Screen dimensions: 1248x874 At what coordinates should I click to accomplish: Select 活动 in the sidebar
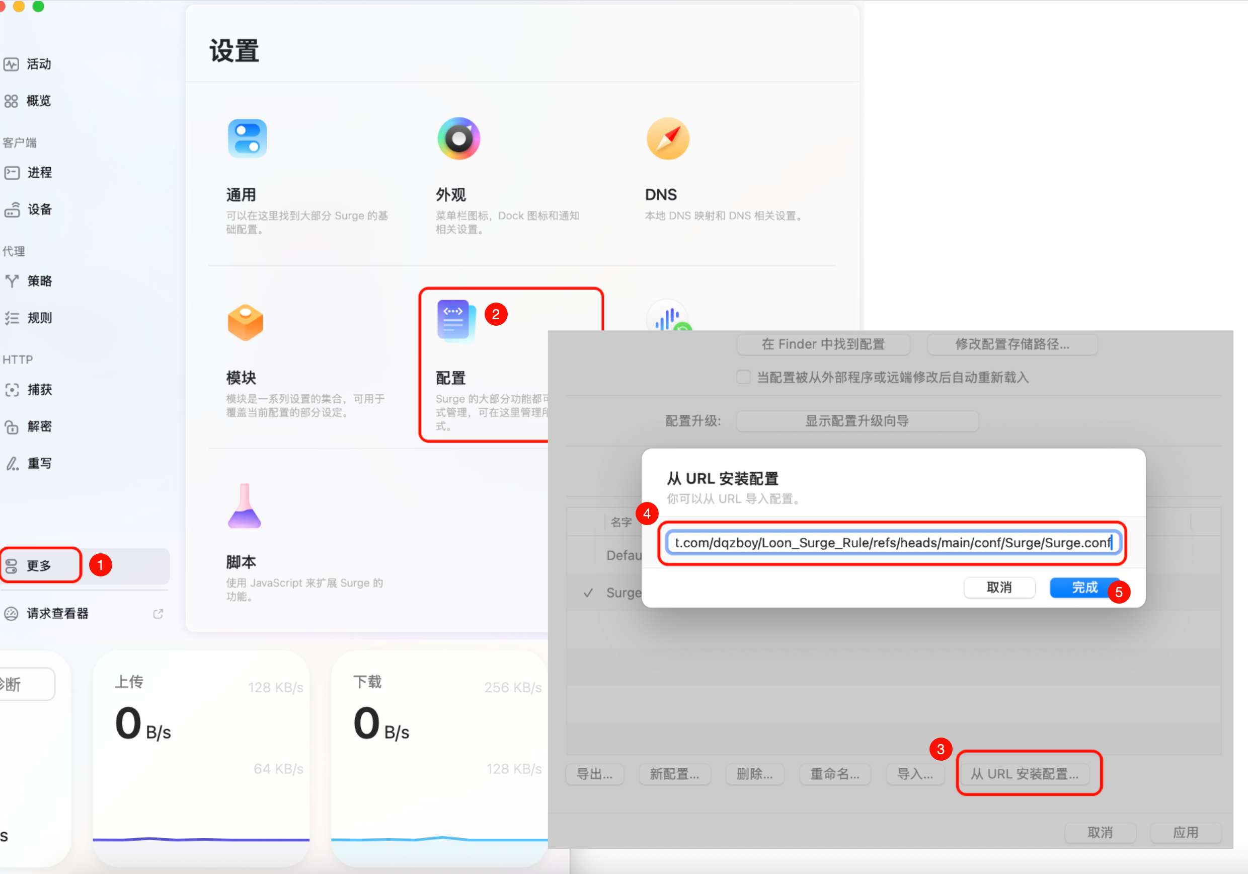[38, 64]
